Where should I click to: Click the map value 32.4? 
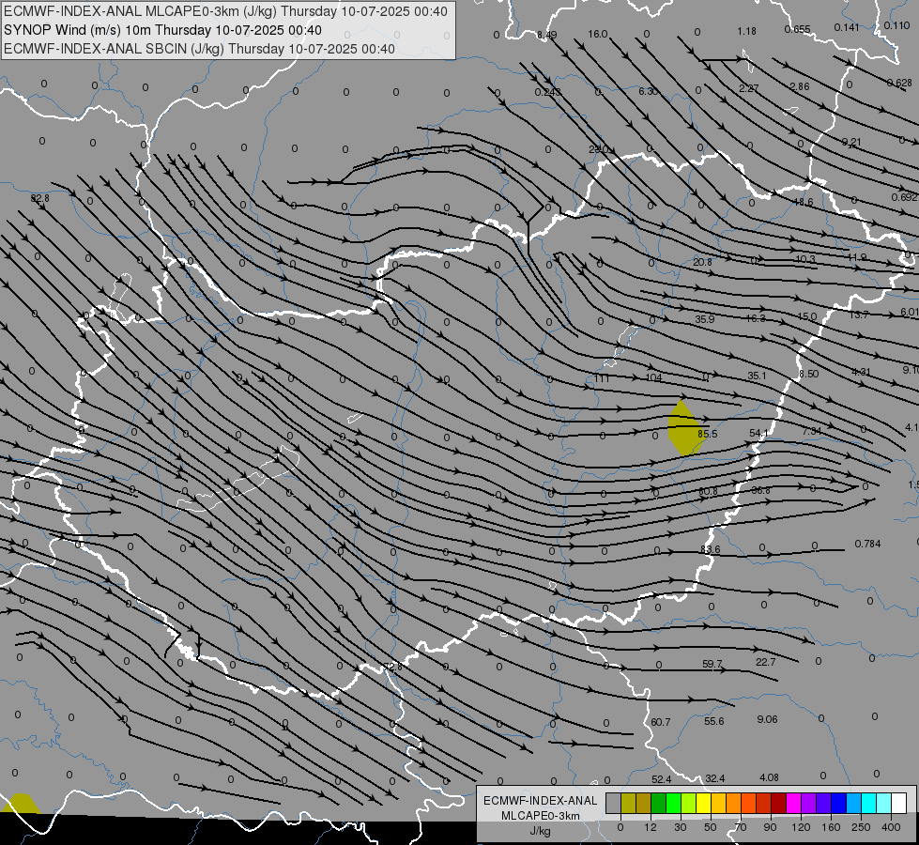point(715,778)
